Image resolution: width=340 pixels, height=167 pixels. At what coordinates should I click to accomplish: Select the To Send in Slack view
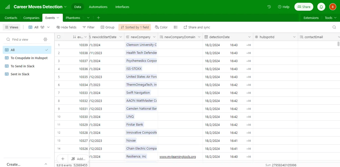point(27,66)
